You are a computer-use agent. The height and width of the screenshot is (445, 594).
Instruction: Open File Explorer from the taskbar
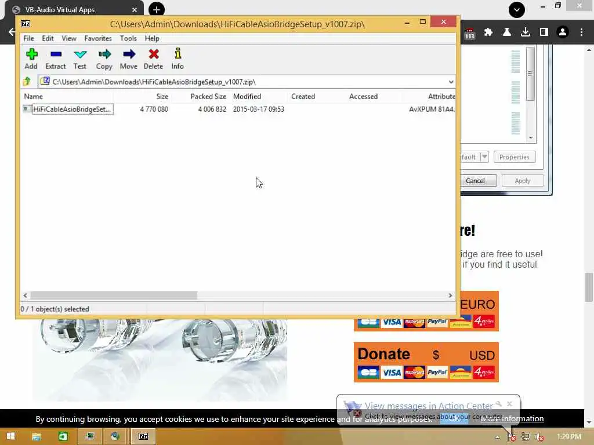pyautogui.click(x=37, y=436)
